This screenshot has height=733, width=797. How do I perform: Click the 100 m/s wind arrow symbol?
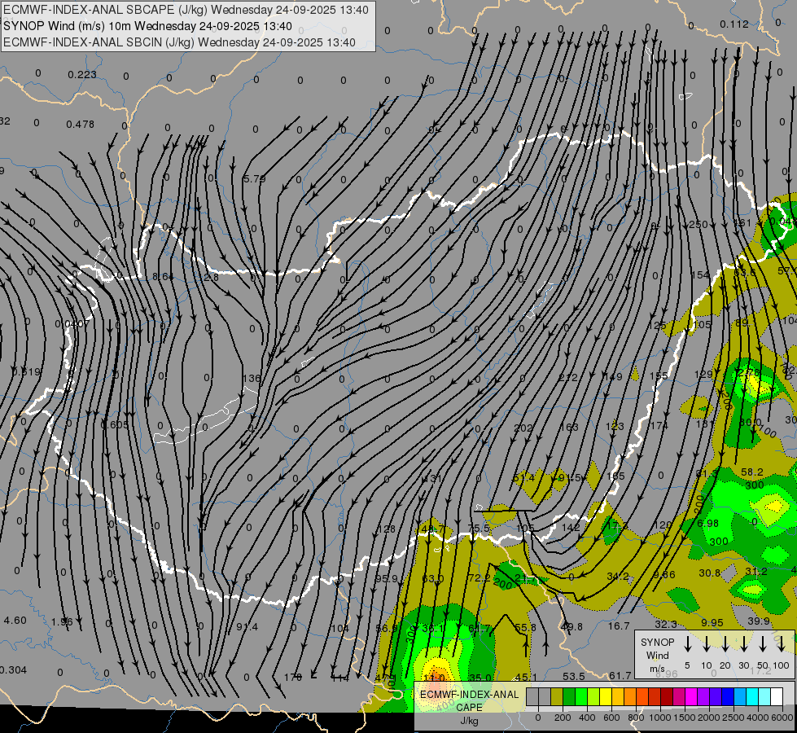coord(782,644)
